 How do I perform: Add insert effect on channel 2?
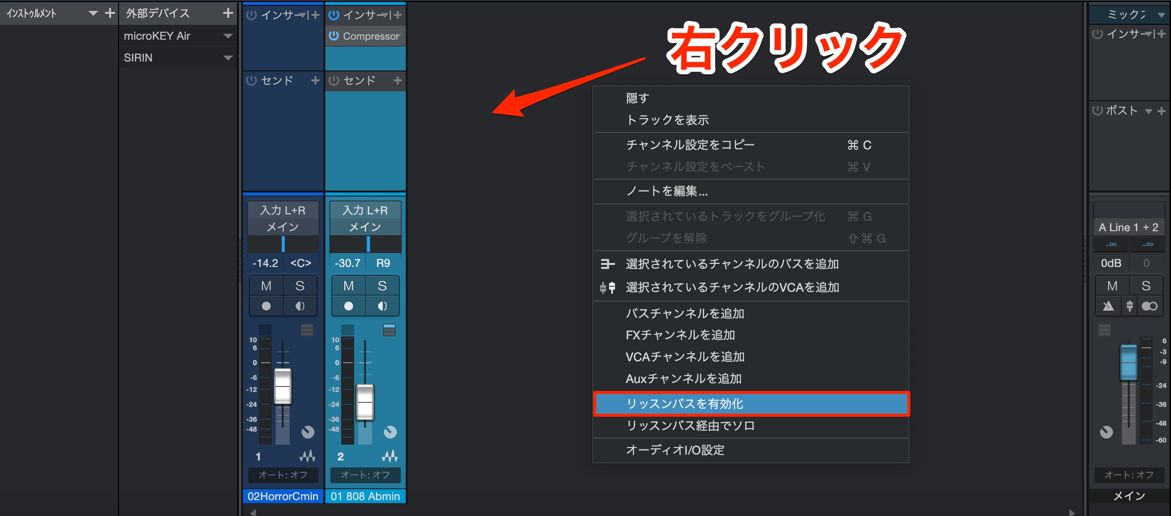398,15
